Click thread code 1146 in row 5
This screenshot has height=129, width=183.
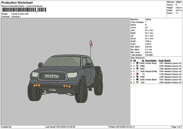click(x=161, y=74)
